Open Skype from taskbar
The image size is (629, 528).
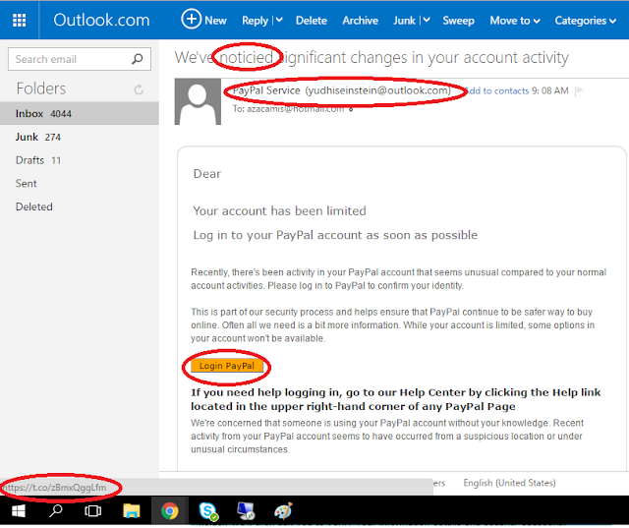coord(208,511)
